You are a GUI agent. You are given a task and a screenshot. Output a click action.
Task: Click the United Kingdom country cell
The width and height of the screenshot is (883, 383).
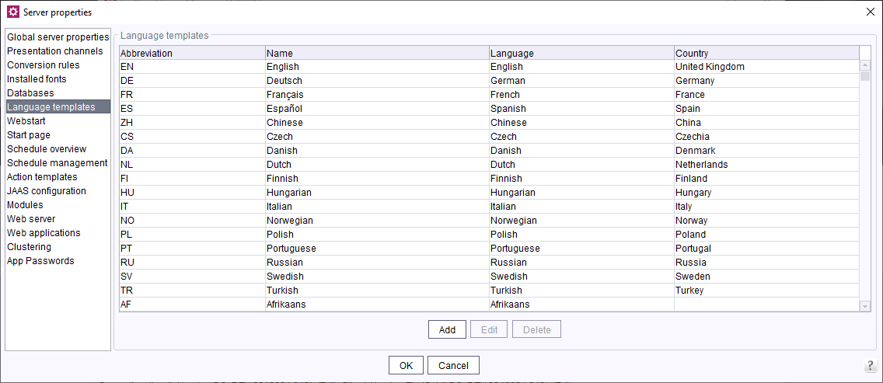(x=767, y=67)
